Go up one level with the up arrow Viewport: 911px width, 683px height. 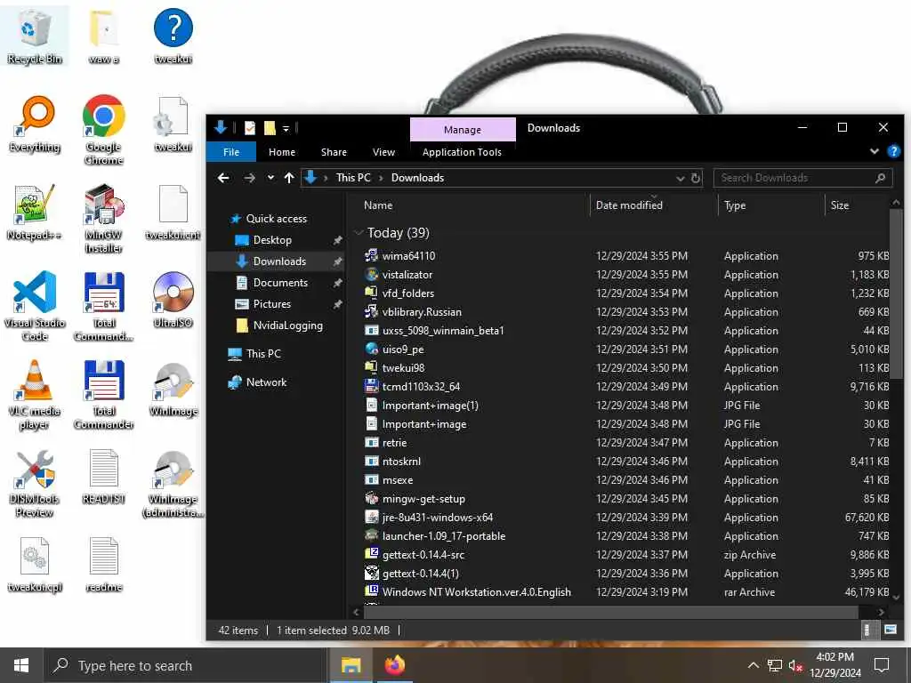point(289,178)
